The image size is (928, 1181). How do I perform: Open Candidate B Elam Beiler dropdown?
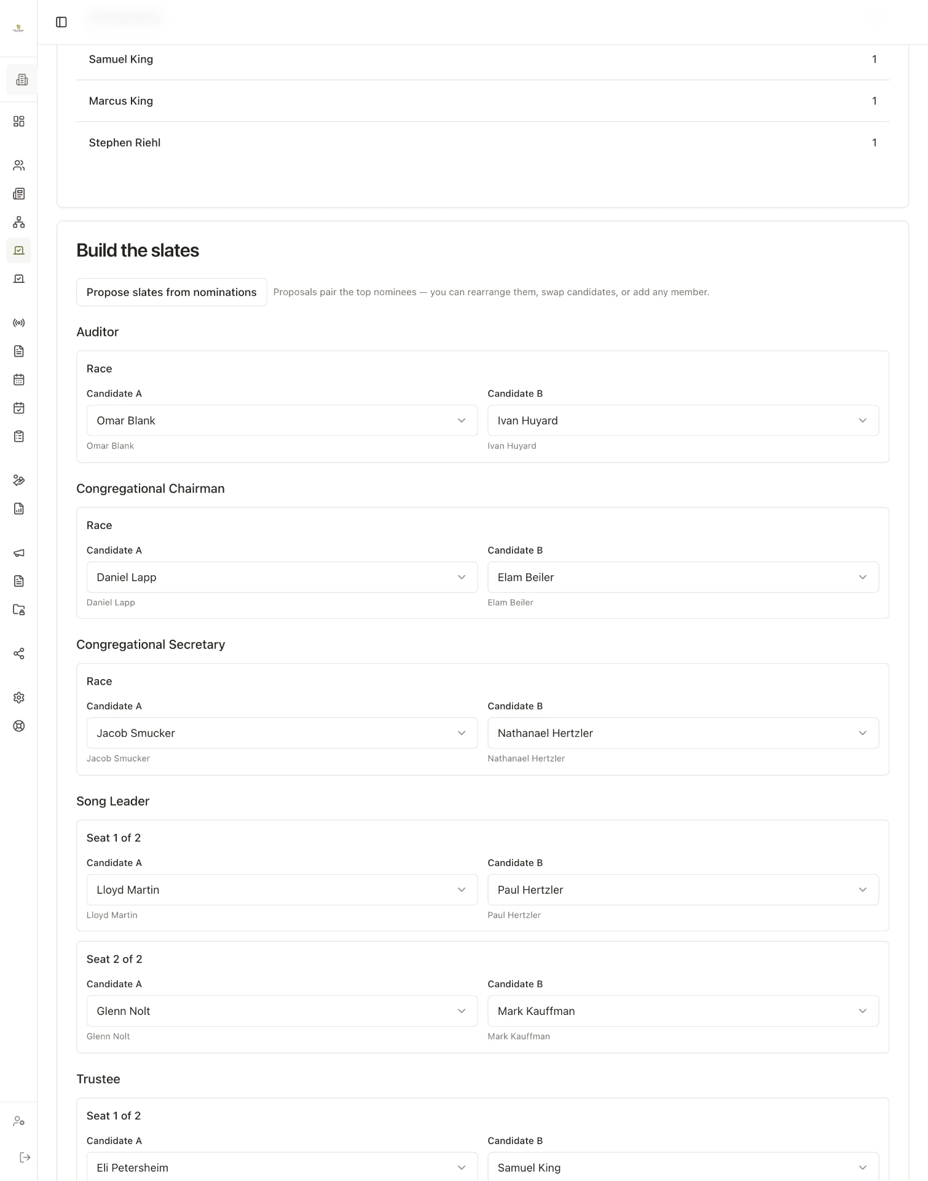683,577
